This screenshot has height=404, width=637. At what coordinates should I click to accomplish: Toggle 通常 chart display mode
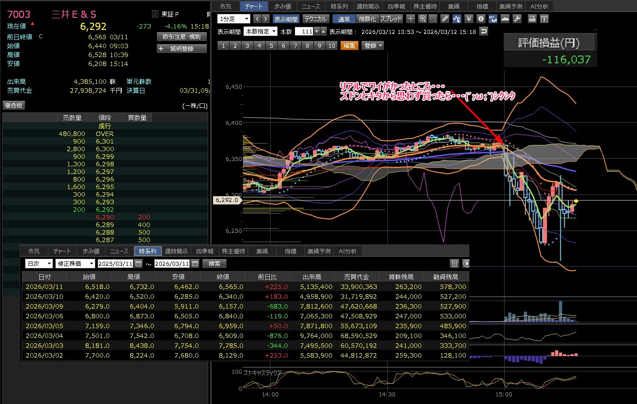344,19
